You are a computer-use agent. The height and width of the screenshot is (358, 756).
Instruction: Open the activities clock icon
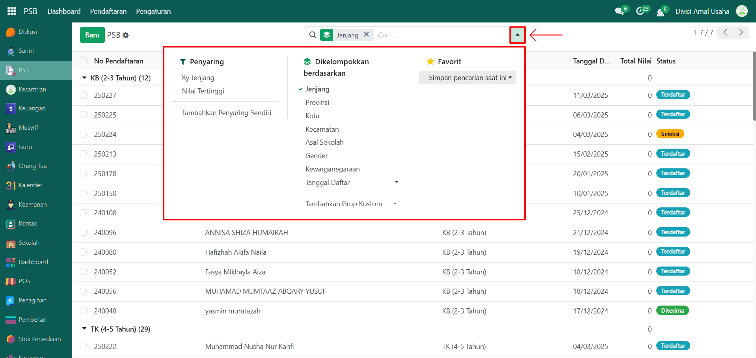[640, 11]
